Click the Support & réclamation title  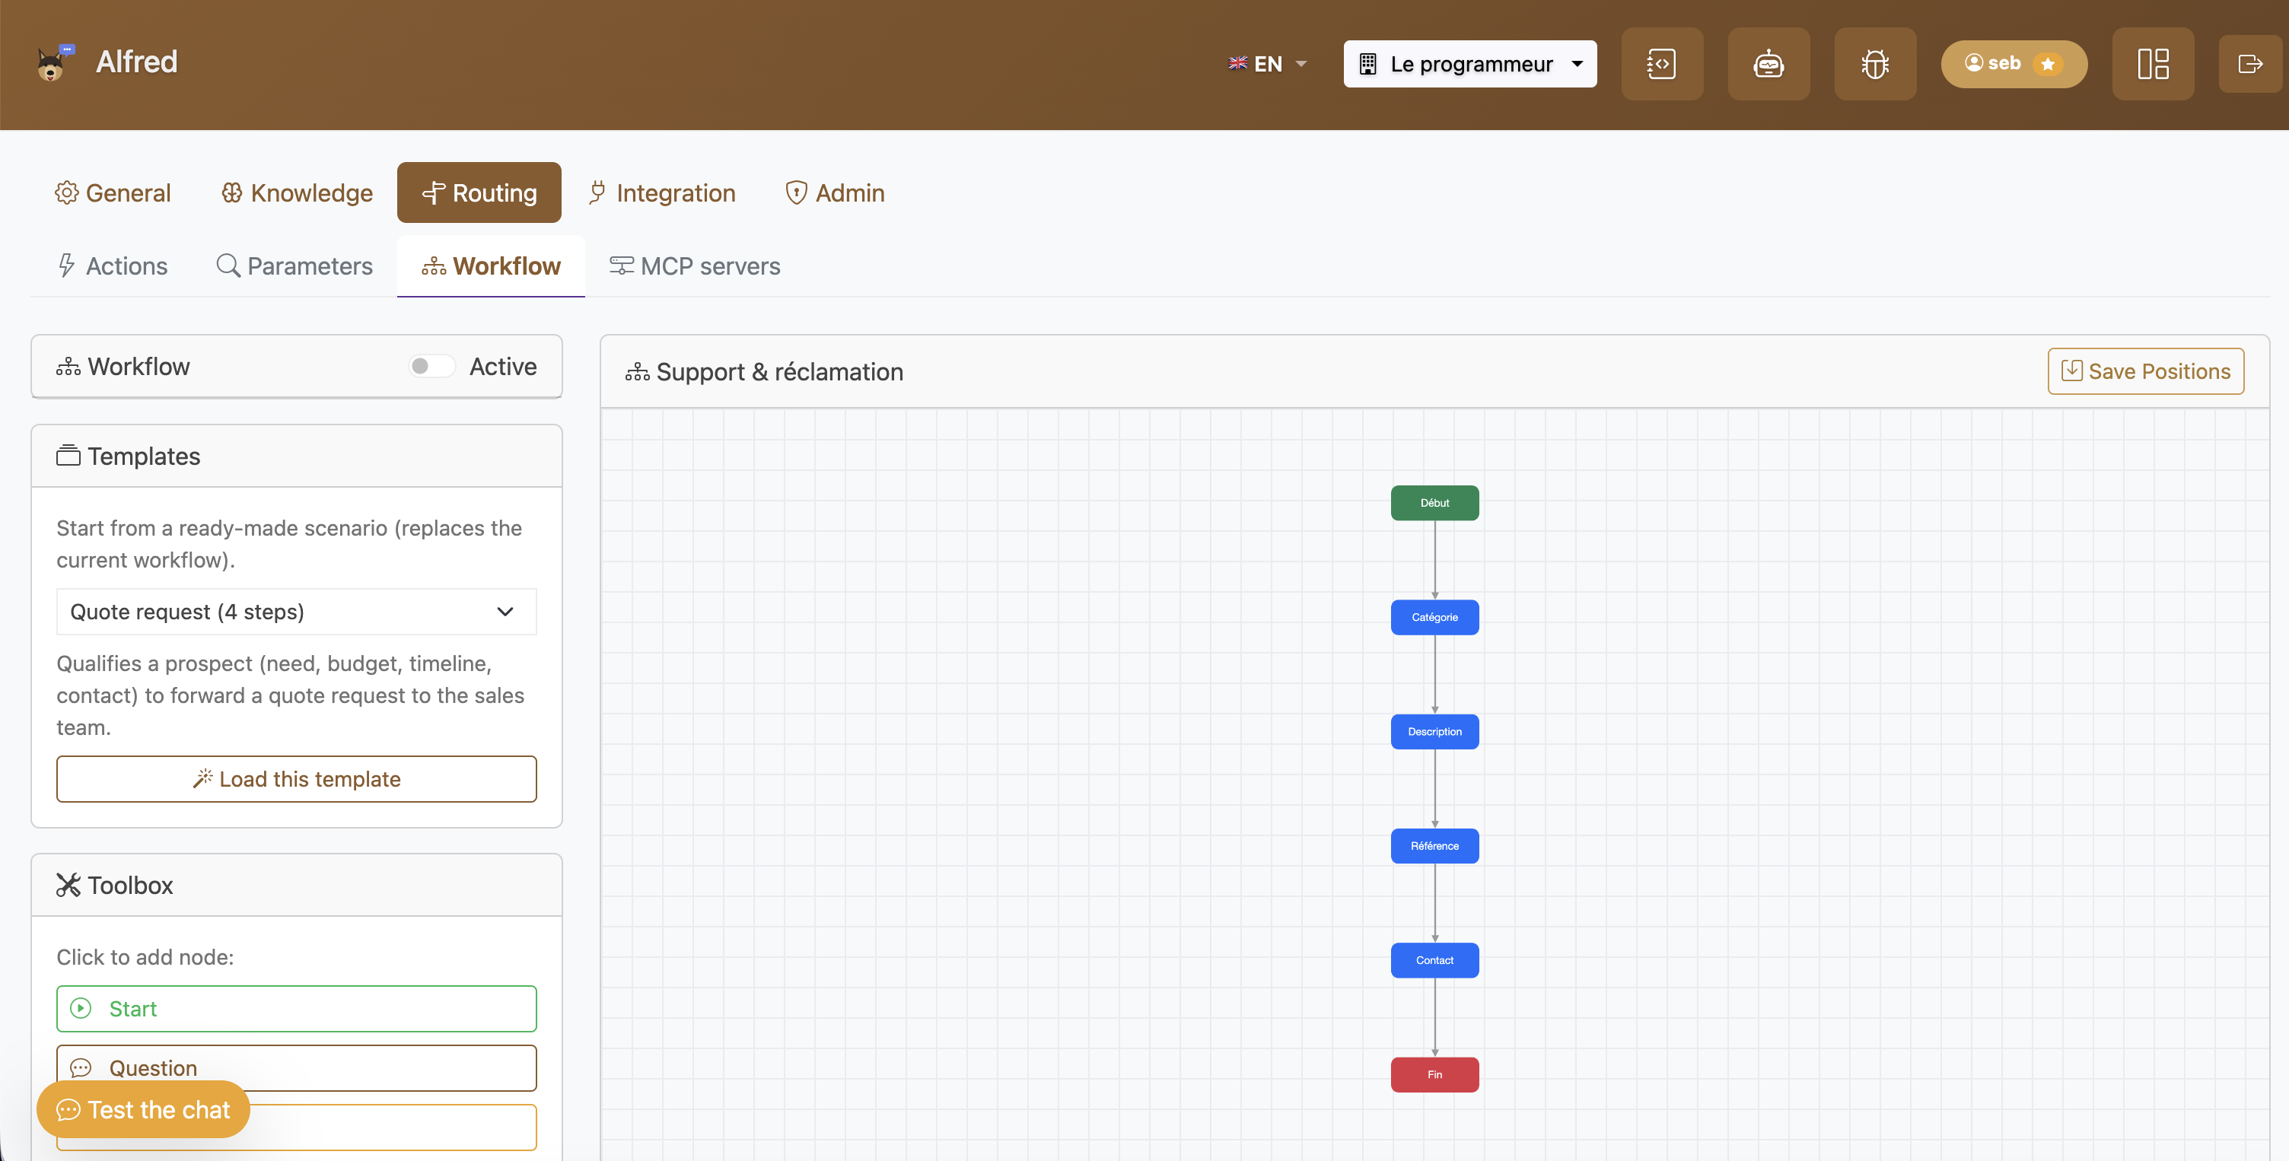coord(779,372)
